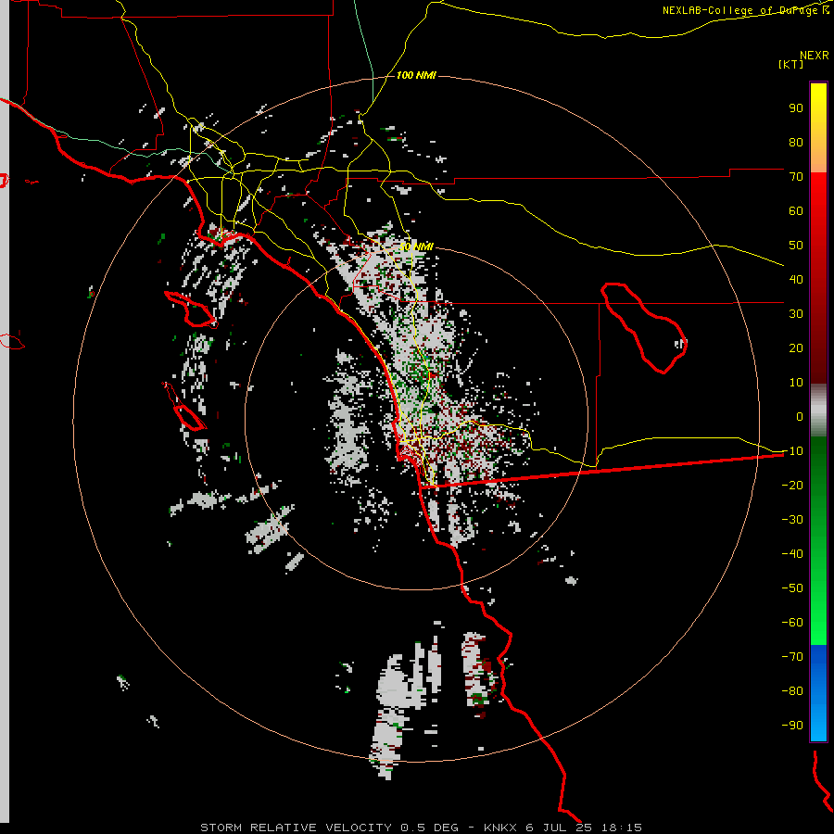This screenshot has width=834, height=834.
Task: Click the -30 value on the velocity scale
Action: tap(792, 520)
